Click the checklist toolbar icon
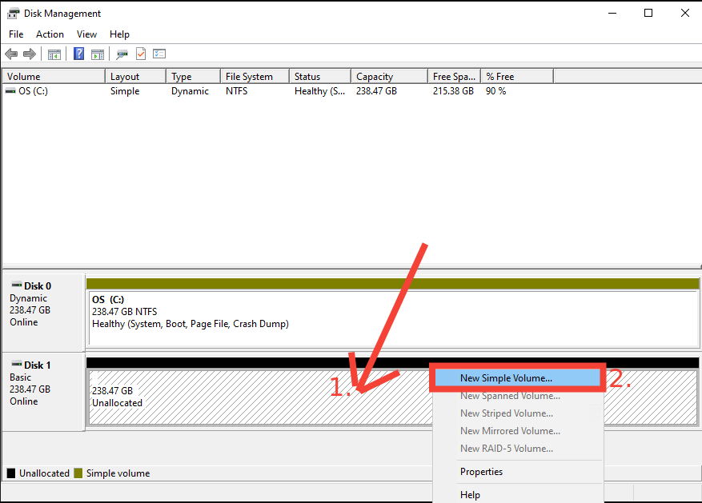 click(x=159, y=54)
